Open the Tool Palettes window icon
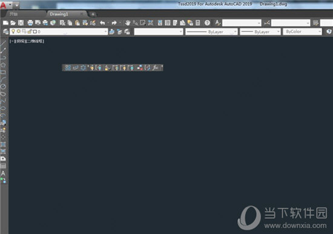Viewport: 333px width, 234px height. [175, 23]
